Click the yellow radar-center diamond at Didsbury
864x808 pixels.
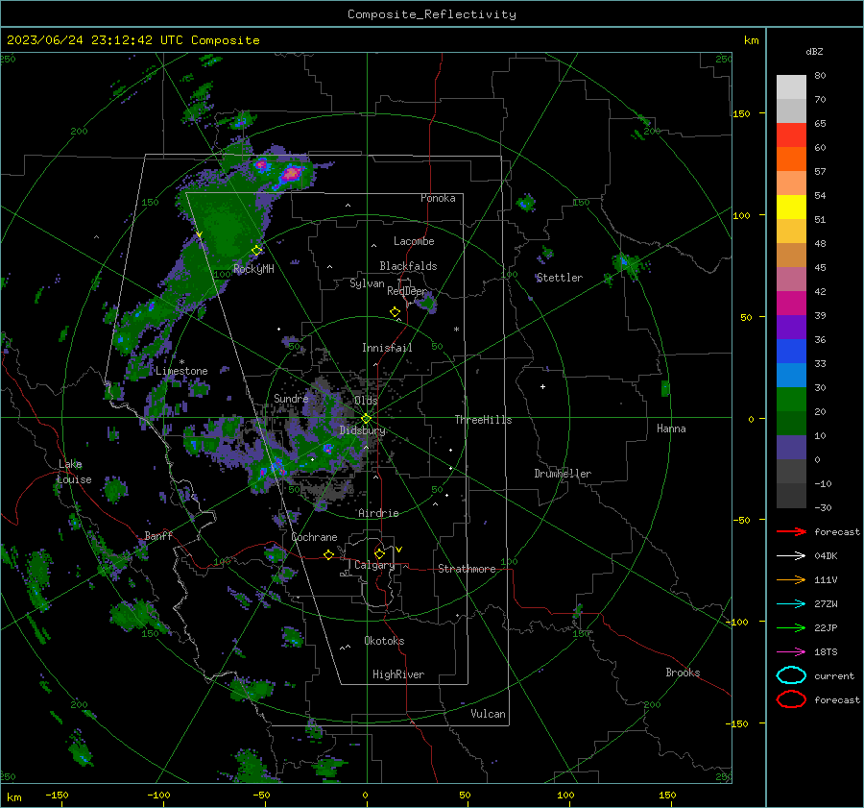[x=366, y=419]
